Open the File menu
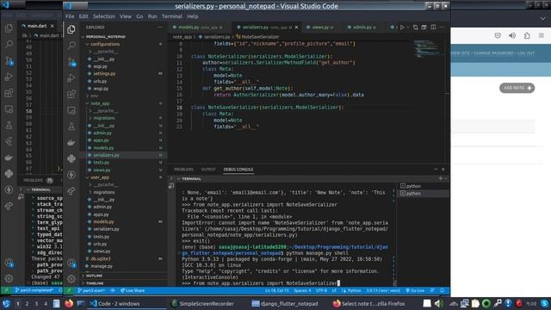Screen dimensions: 551x310 pos(70,16)
